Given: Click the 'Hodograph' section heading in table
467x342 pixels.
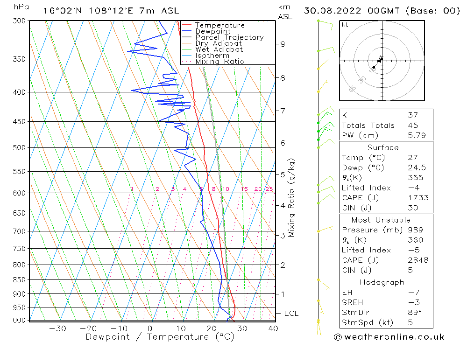Looking at the screenshot, I should pyautogui.click(x=382, y=282).
